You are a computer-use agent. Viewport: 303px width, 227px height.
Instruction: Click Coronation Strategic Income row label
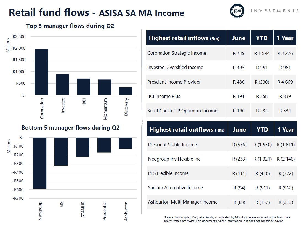[177, 53]
